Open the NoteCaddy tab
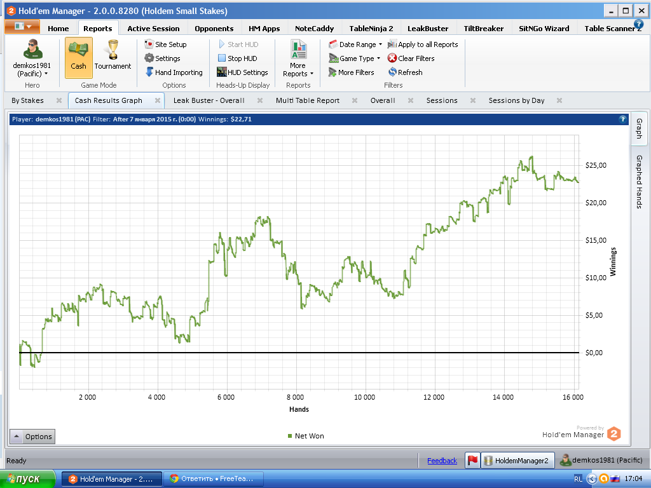 tap(314, 29)
